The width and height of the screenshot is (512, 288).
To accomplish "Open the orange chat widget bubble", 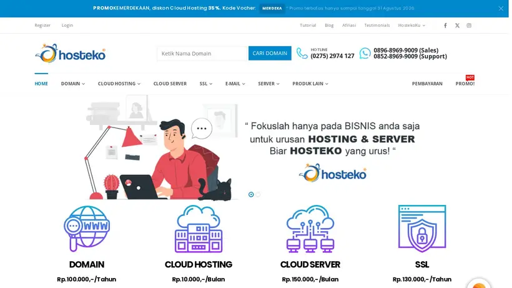I will tap(479, 284).
